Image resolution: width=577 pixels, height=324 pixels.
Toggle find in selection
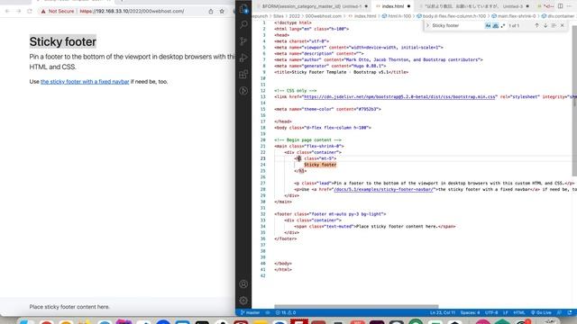(554, 26)
